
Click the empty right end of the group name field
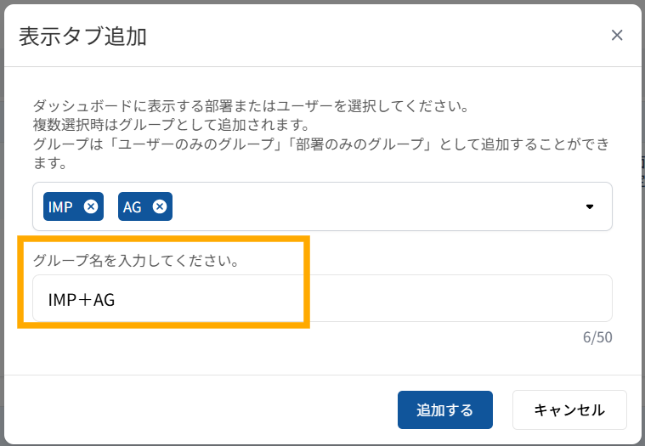[552, 298]
